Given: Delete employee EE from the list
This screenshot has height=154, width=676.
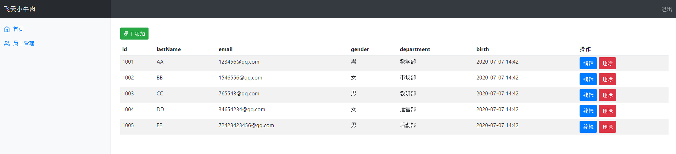Looking at the screenshot, I should [607, 127].
